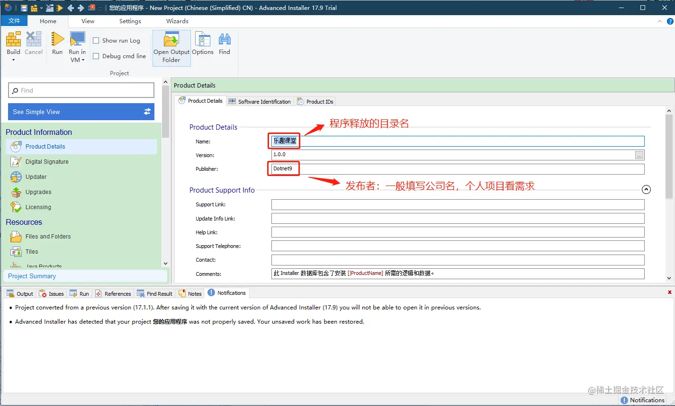Click the Version ellipsis browse button
The height and width of the screenshot is (406, 675).
pyautogui.click(x=639, y=155)
